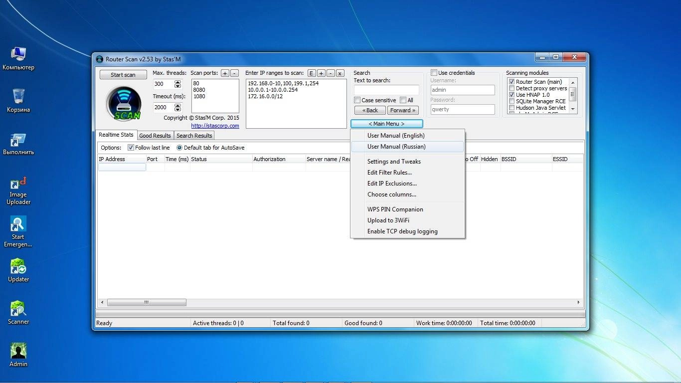Click the Username field
This screenshot has width=681, height=383.
click(462, 90)
